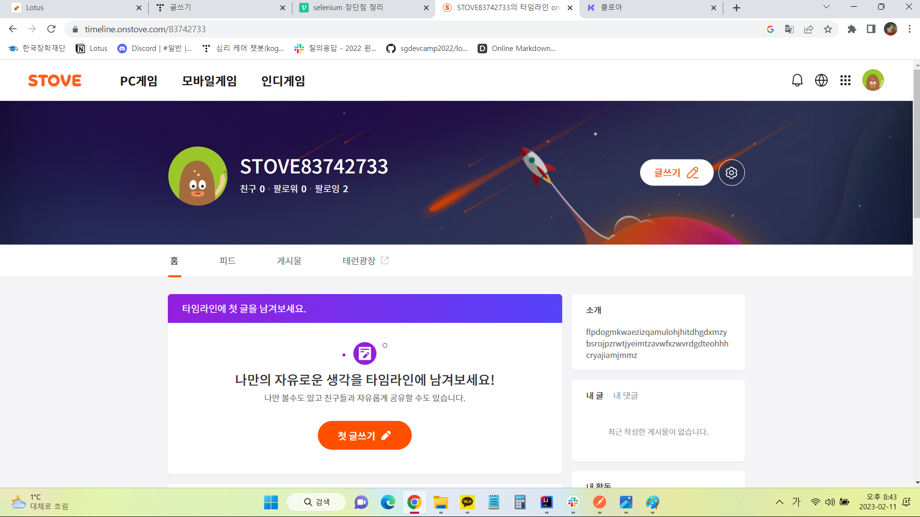Open the Lotus Notion bookmark
920x517 pixels.
91,48
